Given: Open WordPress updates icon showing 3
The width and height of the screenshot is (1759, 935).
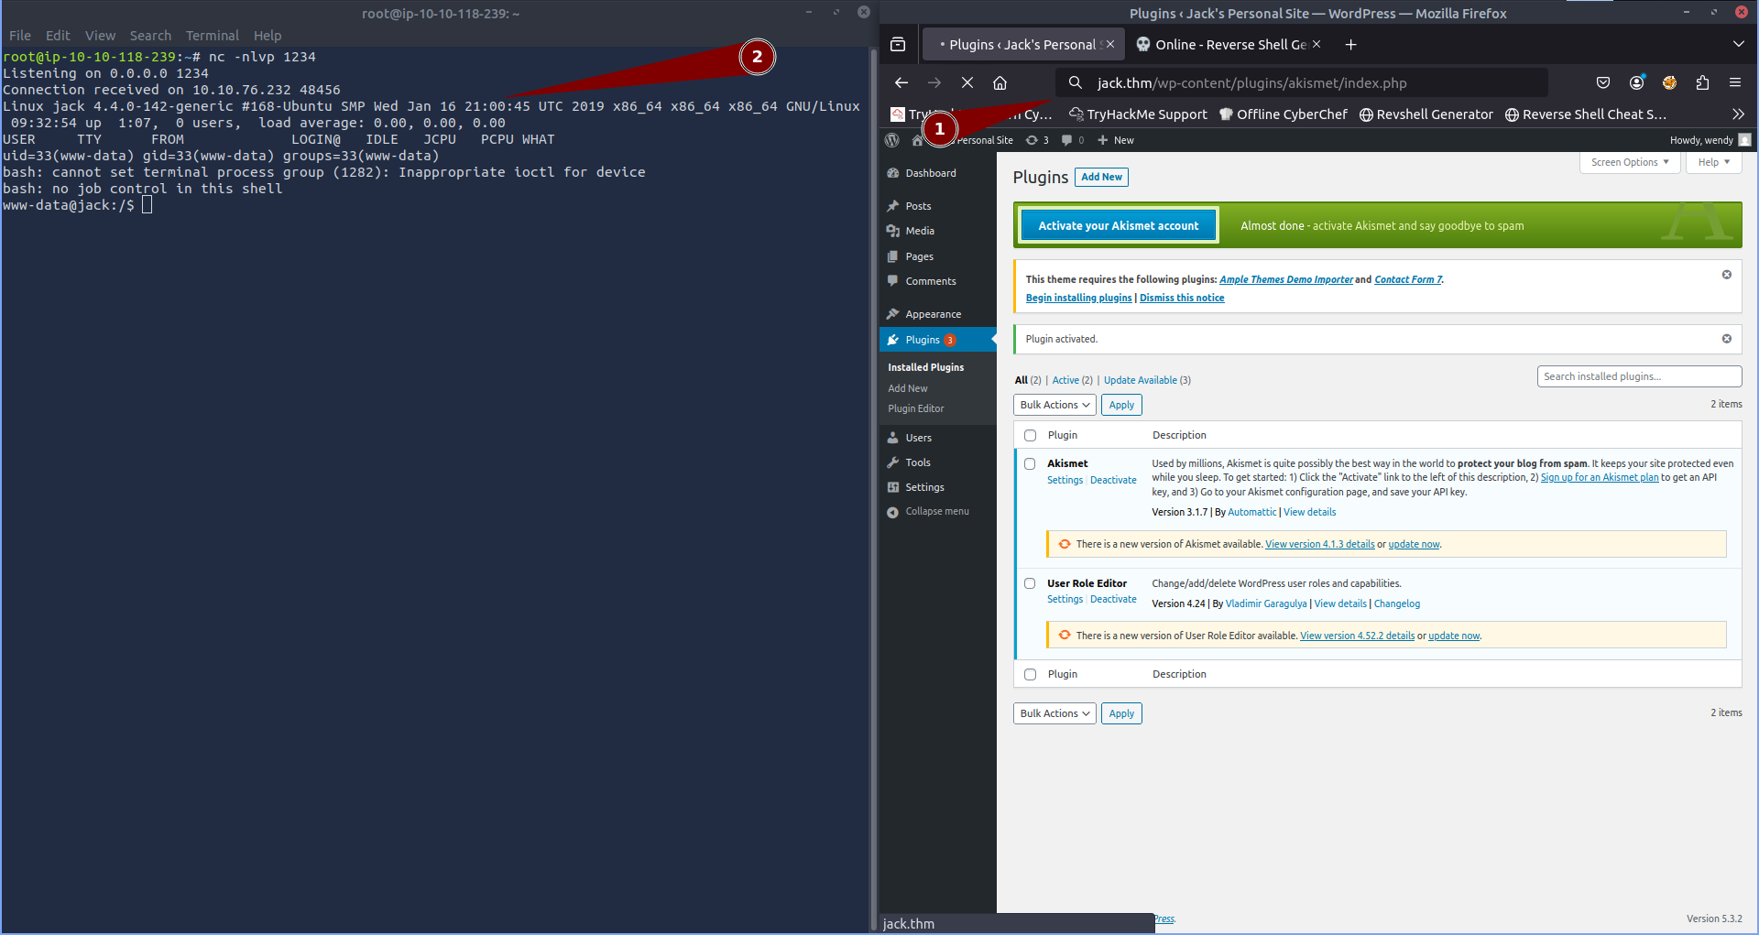Looking at the screenshot, I should point(1037,140).
